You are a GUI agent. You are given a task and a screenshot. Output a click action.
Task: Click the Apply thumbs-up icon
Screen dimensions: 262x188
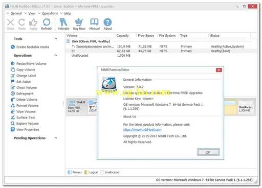33,22
